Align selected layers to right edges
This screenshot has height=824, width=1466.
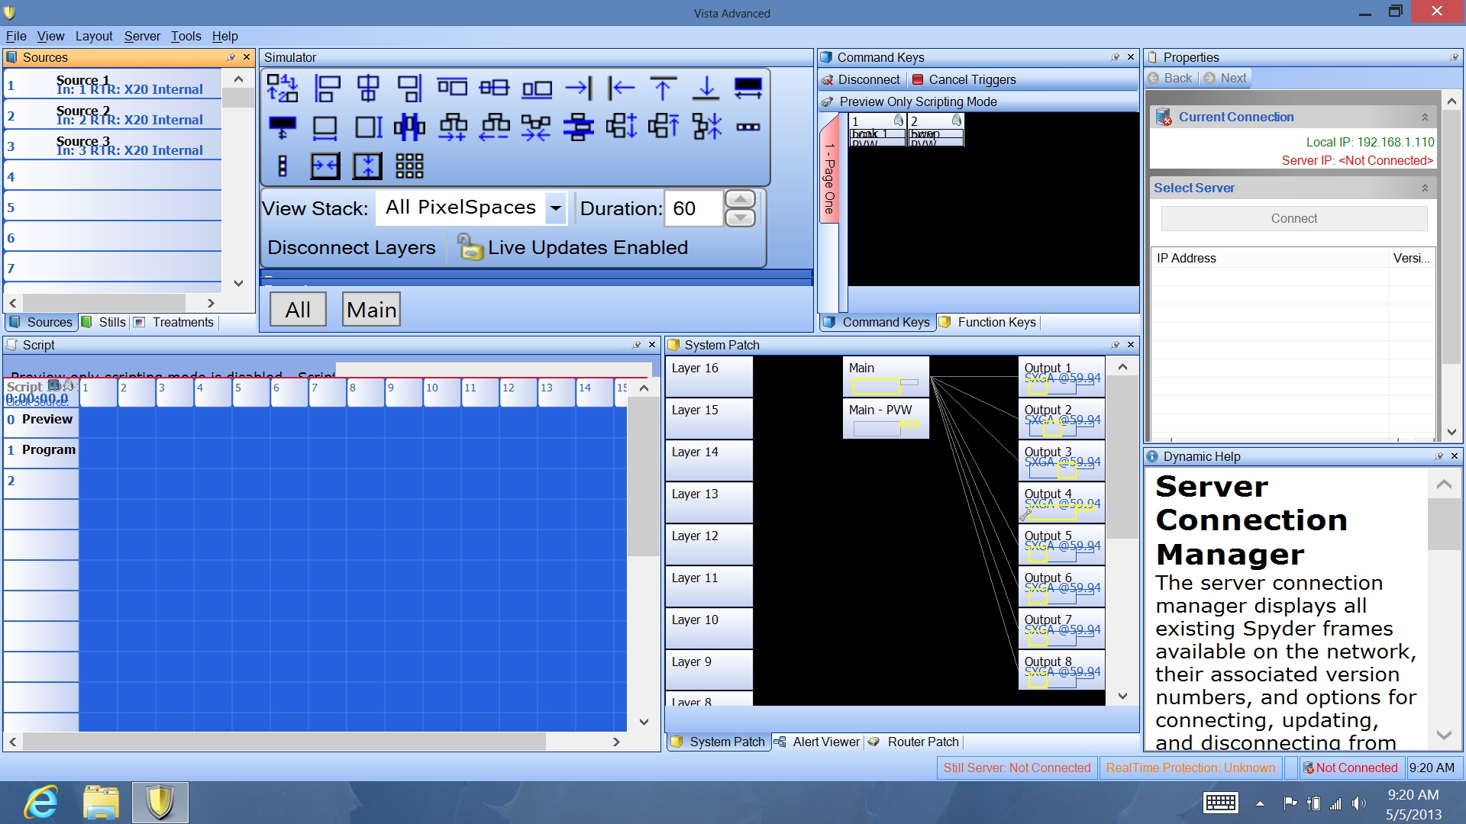click(409, 89)
